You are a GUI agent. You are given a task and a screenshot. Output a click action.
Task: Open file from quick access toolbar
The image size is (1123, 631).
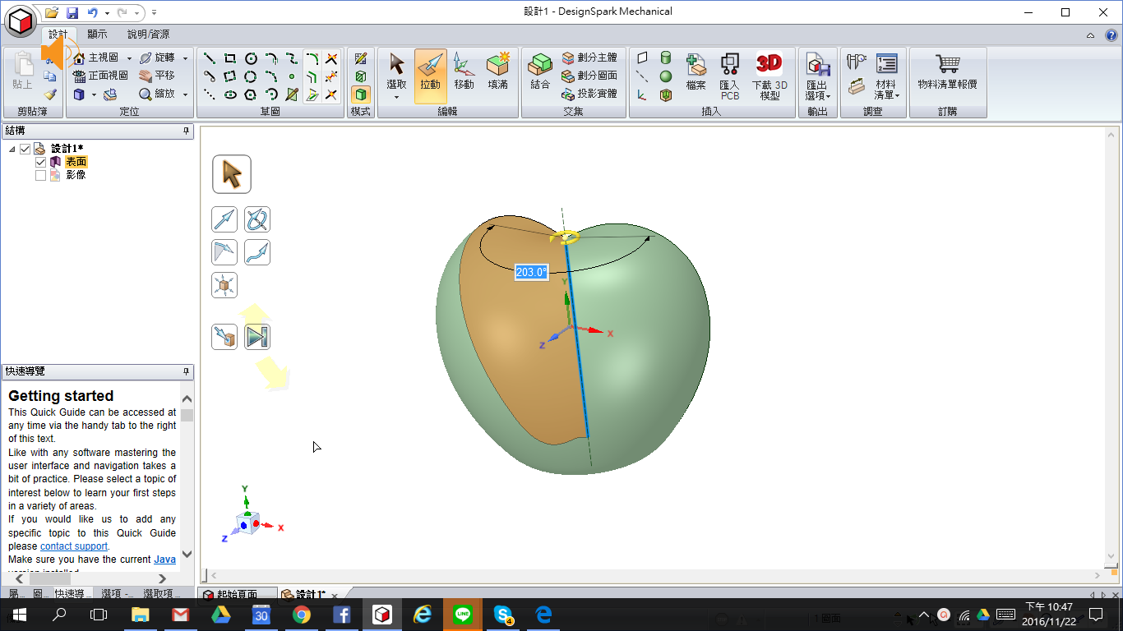(x=52, y=12)
